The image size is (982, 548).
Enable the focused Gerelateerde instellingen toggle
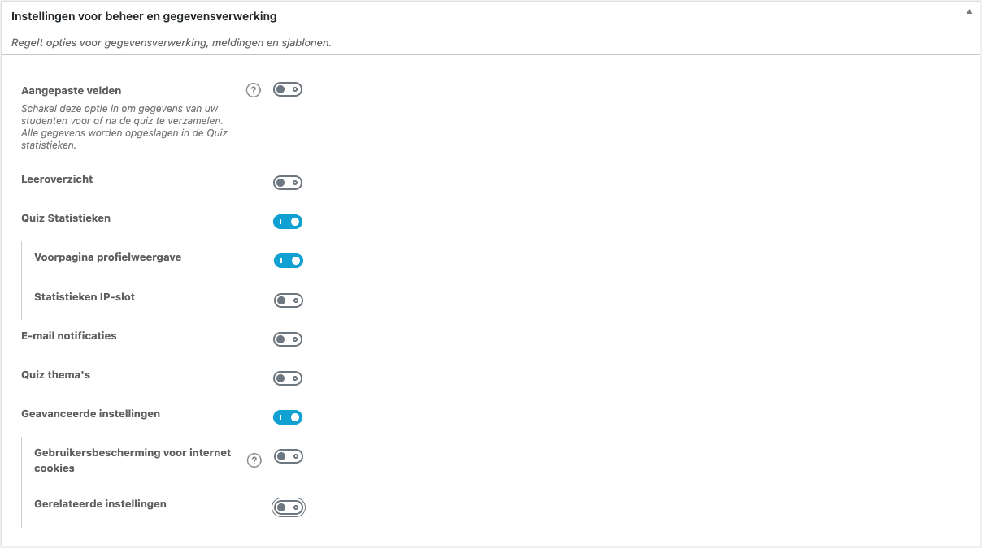(288, 507)
